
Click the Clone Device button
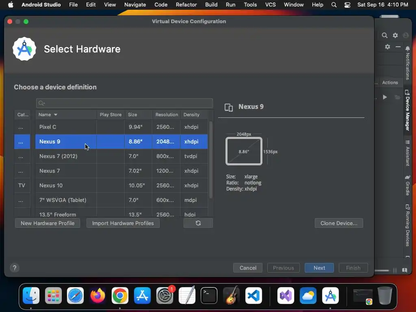(339, 223)
